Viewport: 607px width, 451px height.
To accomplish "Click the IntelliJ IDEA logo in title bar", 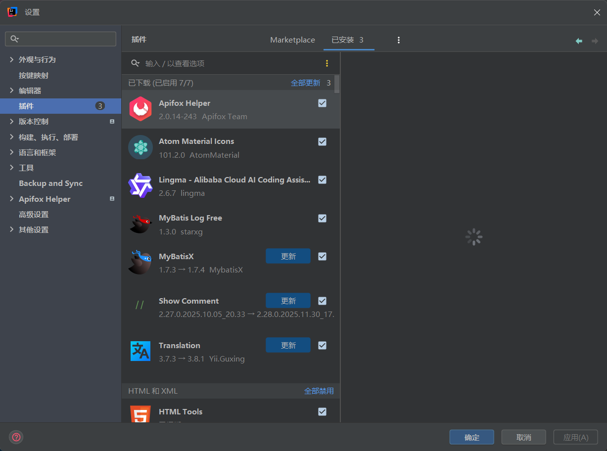I will [12, 12].
